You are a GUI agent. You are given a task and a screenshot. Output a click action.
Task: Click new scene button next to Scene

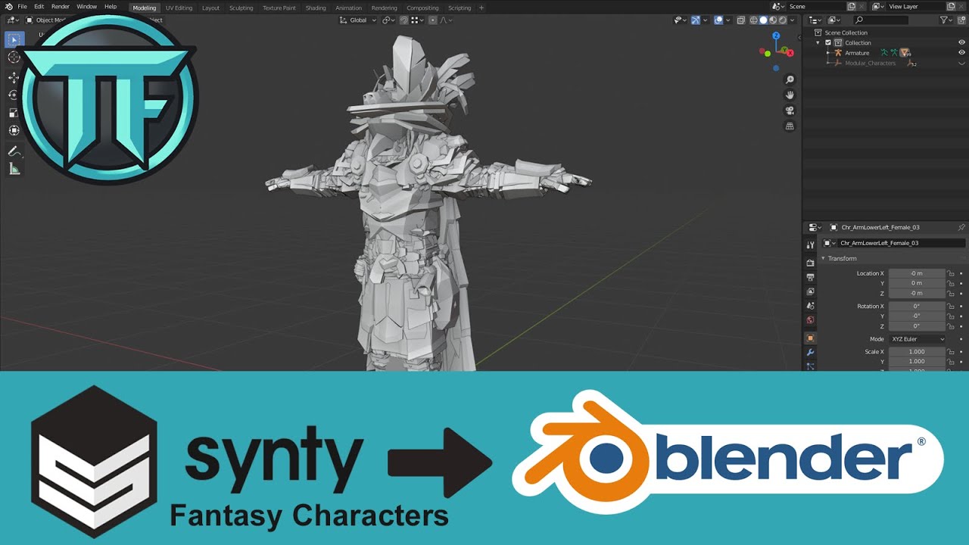852,6
